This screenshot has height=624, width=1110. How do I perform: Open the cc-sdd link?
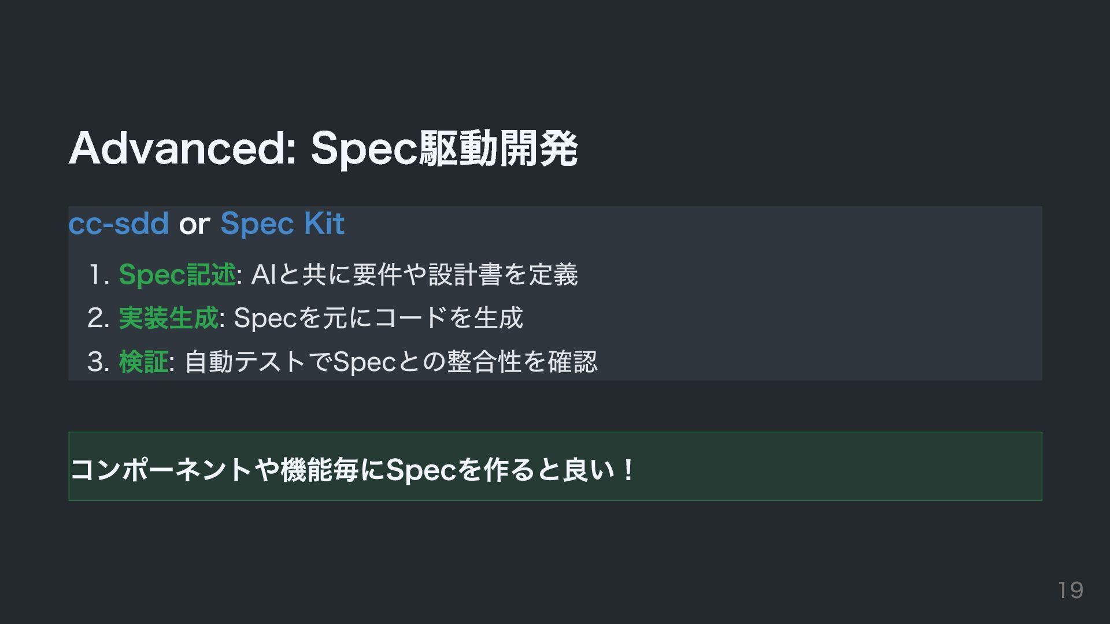119,224
